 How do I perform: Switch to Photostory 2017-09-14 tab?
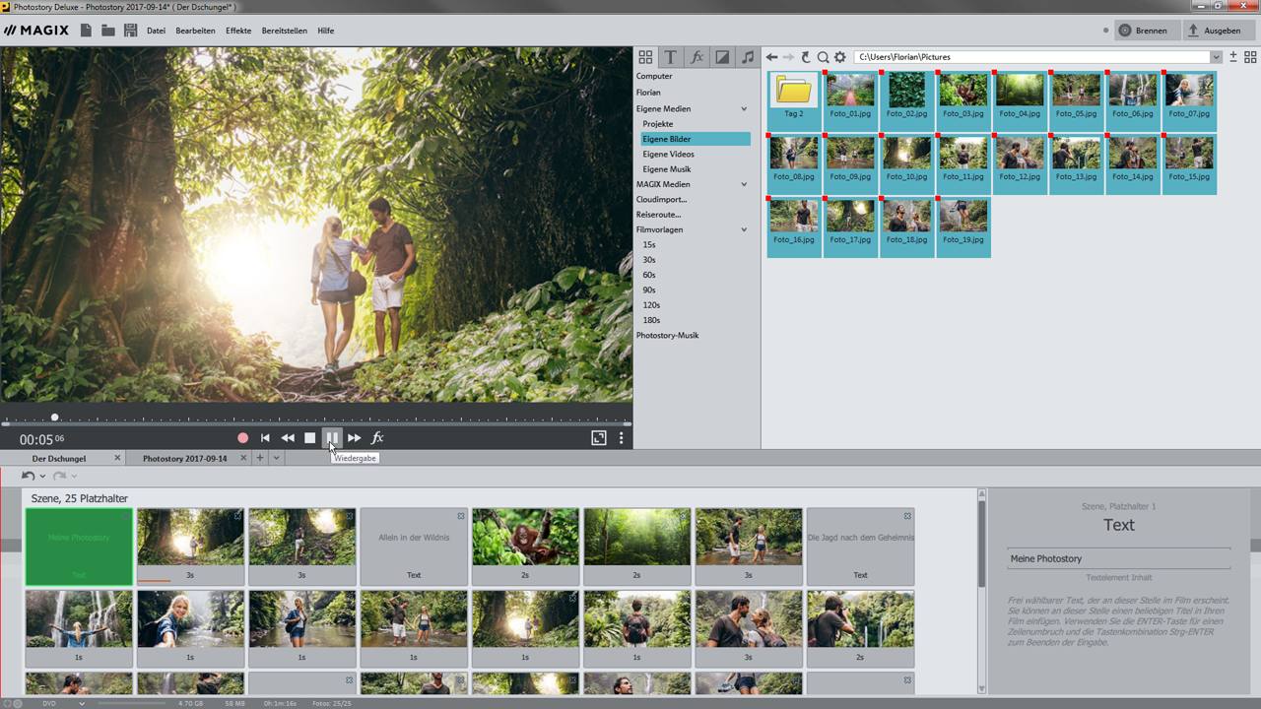[184, 458]
